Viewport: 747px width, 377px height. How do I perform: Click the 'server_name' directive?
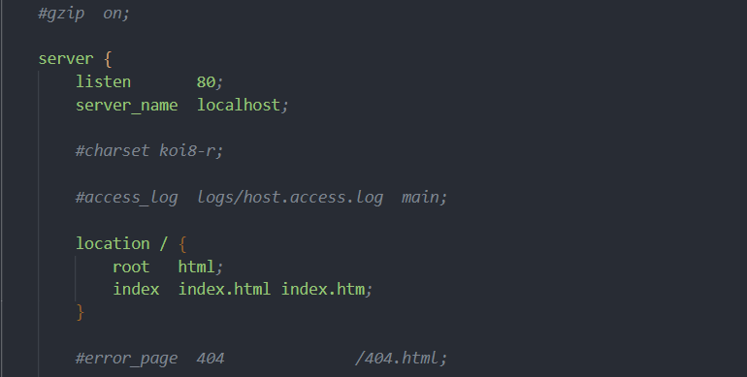(127, 106)
